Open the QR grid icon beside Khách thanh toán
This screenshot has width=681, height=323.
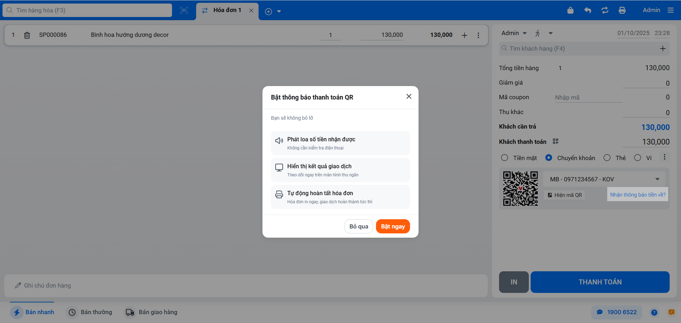[555, 141]
